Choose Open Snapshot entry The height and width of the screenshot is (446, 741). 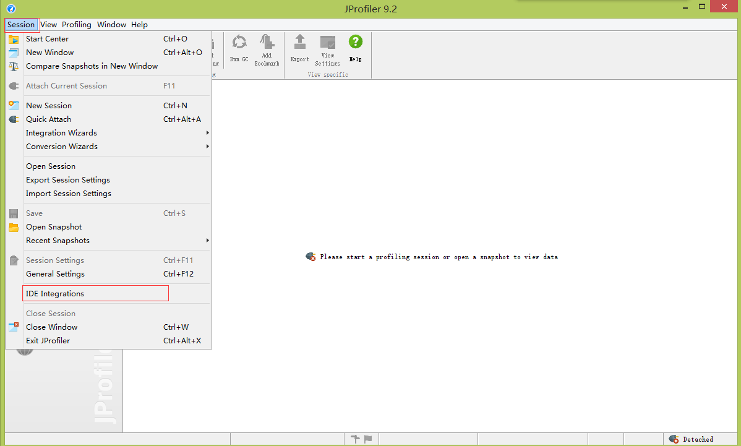pos(108,227)
